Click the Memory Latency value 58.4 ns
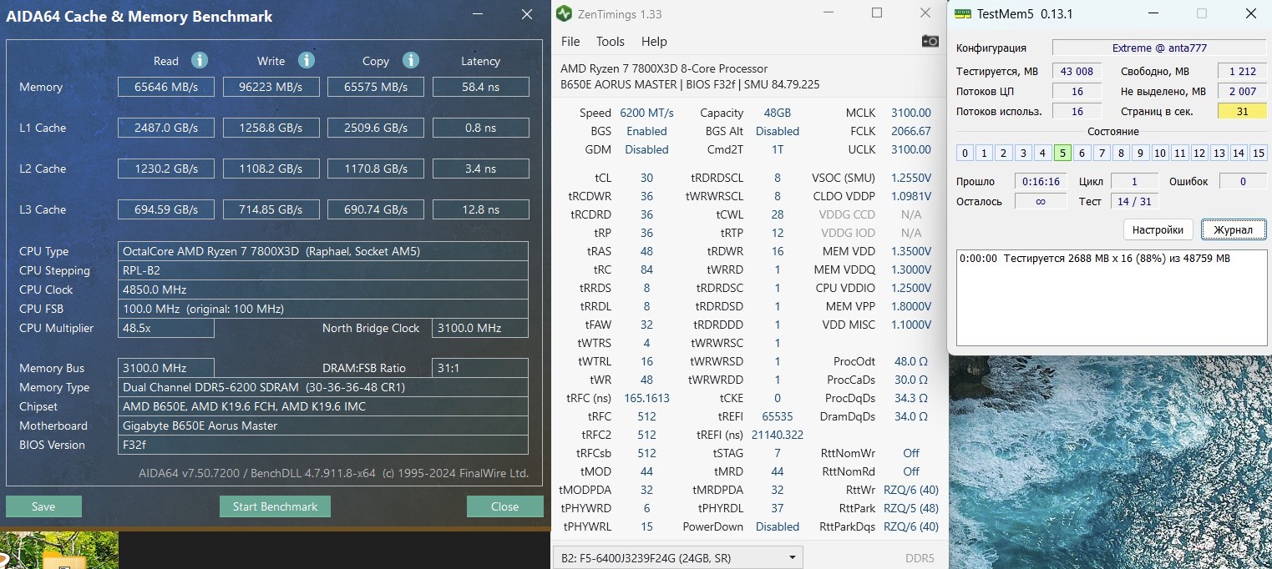The image size is (1272, 569). tap(480, 87)
